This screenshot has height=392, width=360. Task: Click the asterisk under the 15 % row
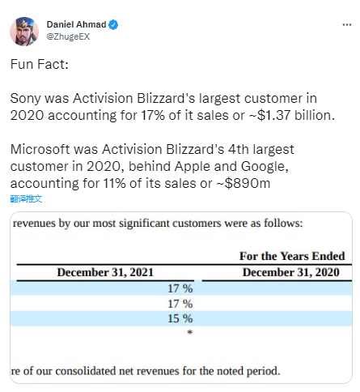[x=190, y=332]
